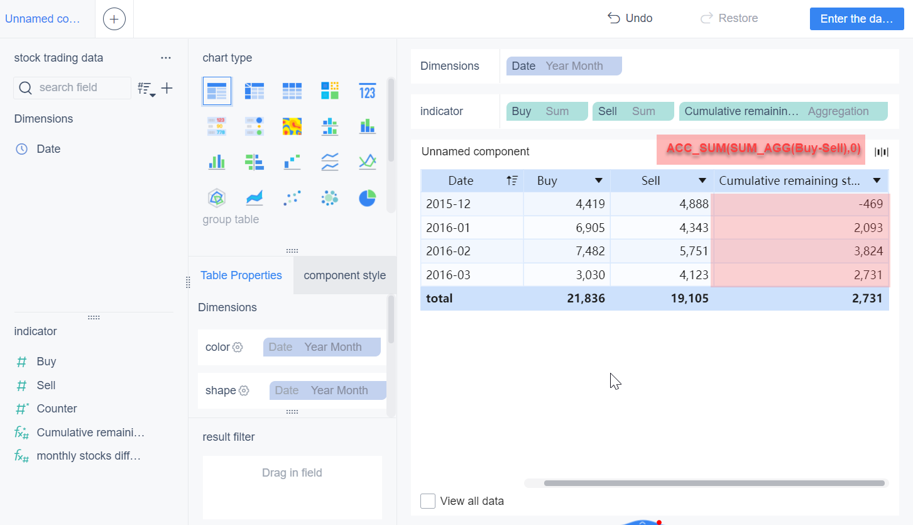The width and height of the screenshot is (913, 525).
Task: Select the partitioned line chart type
Action: [330, 162]
